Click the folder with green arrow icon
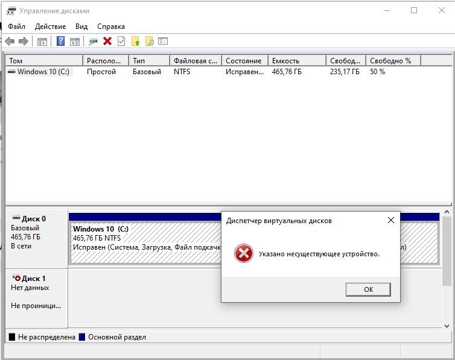The height and width of the screenshot is (360, 455). click(x=135, y=41)
